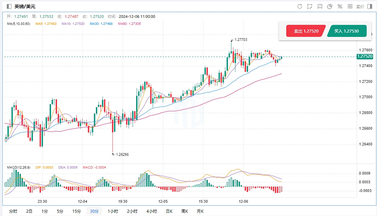Click the green 买入 1.27530 button

[x=347, y=31]
